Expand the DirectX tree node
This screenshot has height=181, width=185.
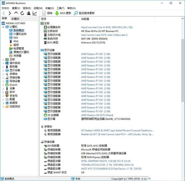click(3, 85)
